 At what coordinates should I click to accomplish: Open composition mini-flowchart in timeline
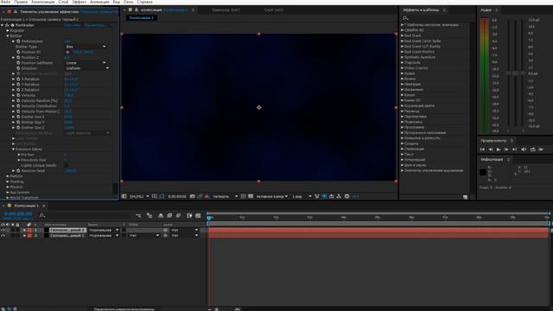[138, 215]
